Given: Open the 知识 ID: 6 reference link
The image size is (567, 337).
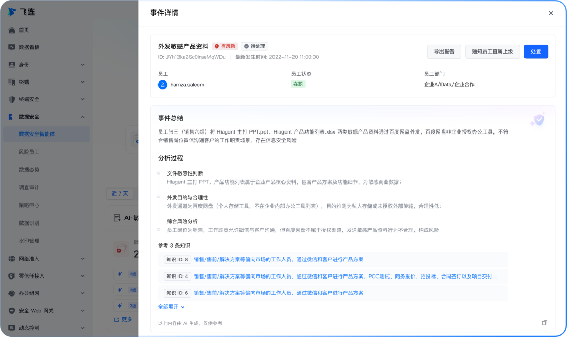Looking at the screenshot, I should click(x=278, y=293).
